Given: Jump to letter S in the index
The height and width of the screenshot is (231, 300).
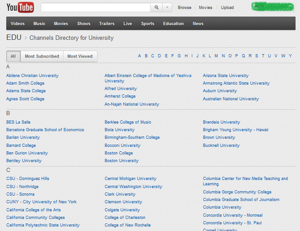Looking at the screenshot, I should click(x=257, y=56).
